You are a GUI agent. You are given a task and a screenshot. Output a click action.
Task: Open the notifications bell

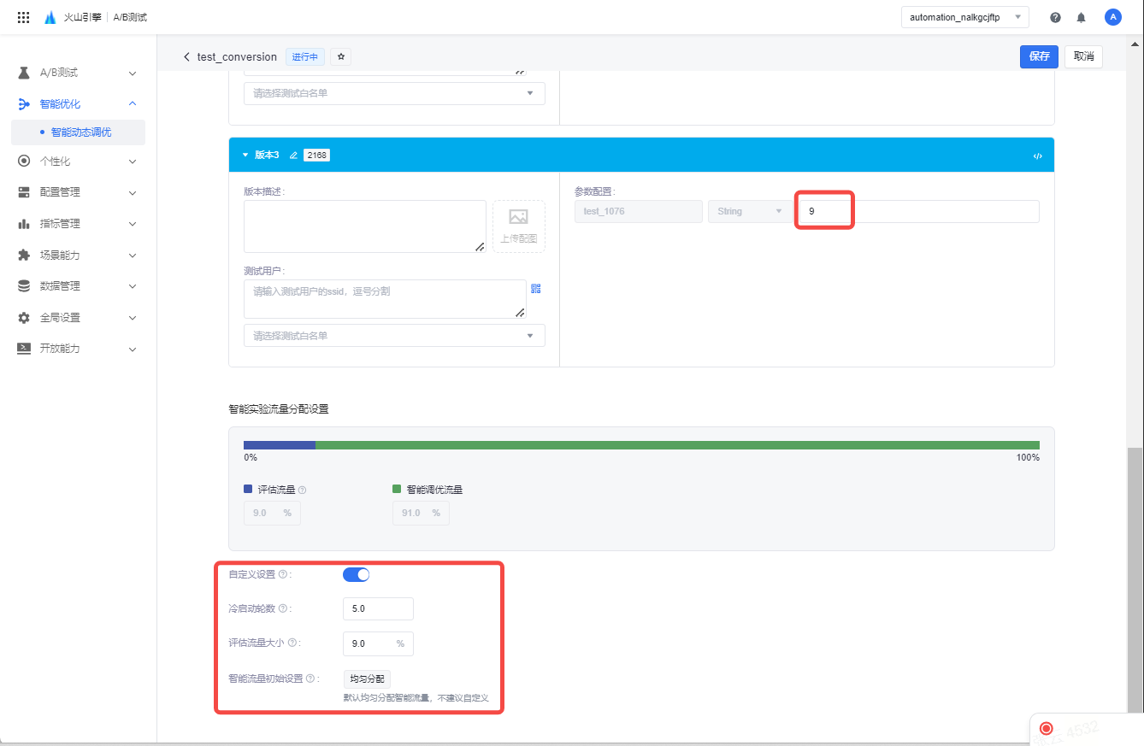(x=1081, y=17)
